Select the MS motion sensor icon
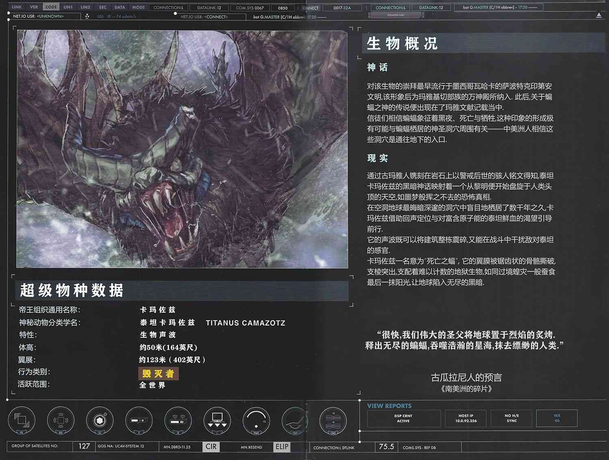609x460 pixels. point(60,420)
